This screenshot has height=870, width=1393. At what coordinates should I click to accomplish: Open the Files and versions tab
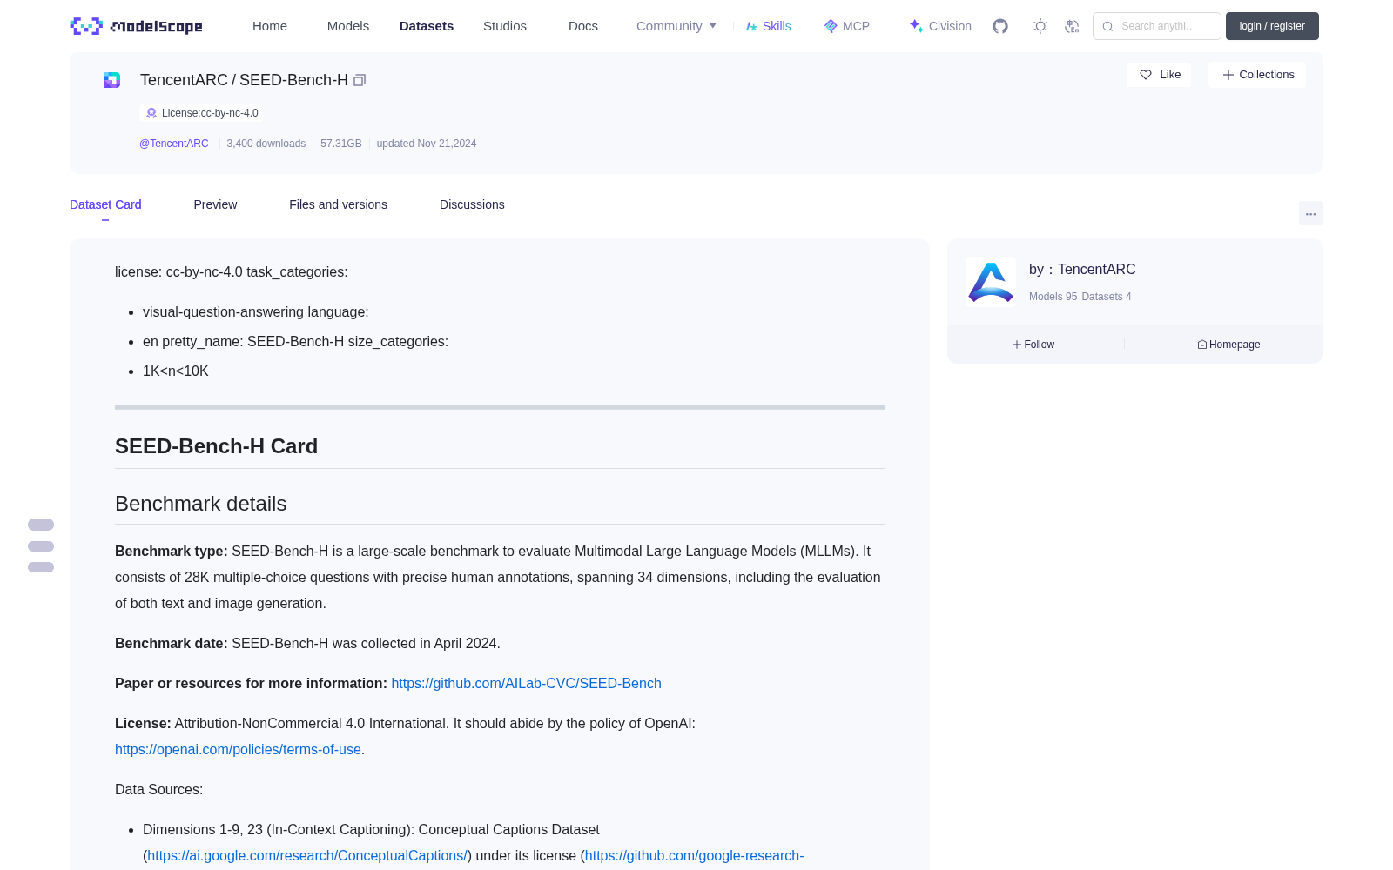[x=338, y=204]
